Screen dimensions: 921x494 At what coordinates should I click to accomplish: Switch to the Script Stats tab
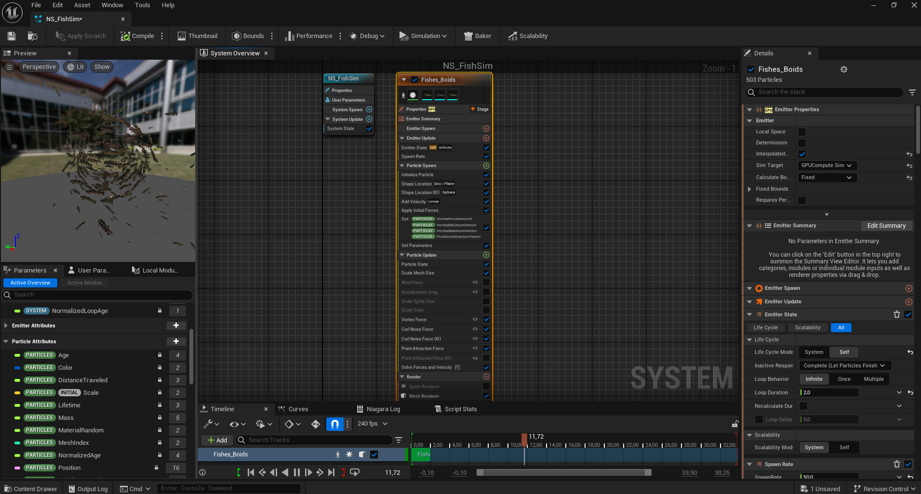coord(456,409)
